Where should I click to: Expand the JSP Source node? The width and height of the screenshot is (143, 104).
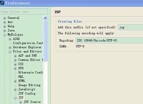click(20, 102)
